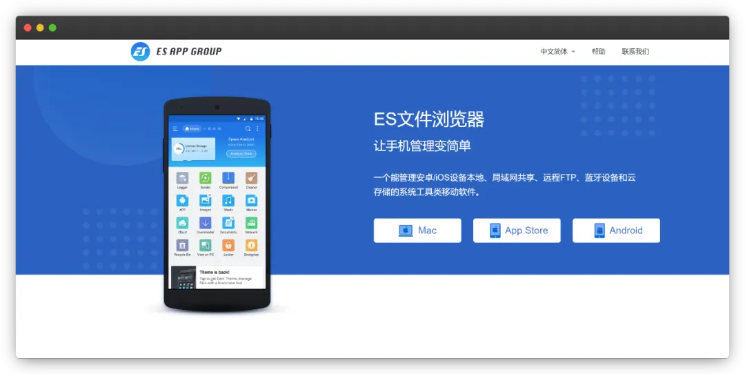The height and width of the screenshot is (374, 745).
Task: Download the Android version
Action: click(616, 230)
